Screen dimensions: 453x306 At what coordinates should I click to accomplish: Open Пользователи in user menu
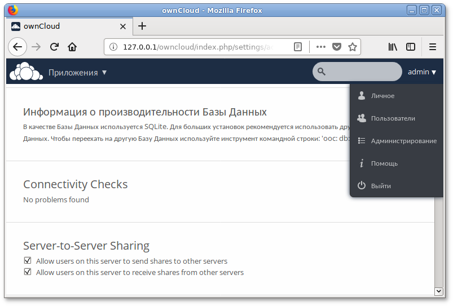393,118
